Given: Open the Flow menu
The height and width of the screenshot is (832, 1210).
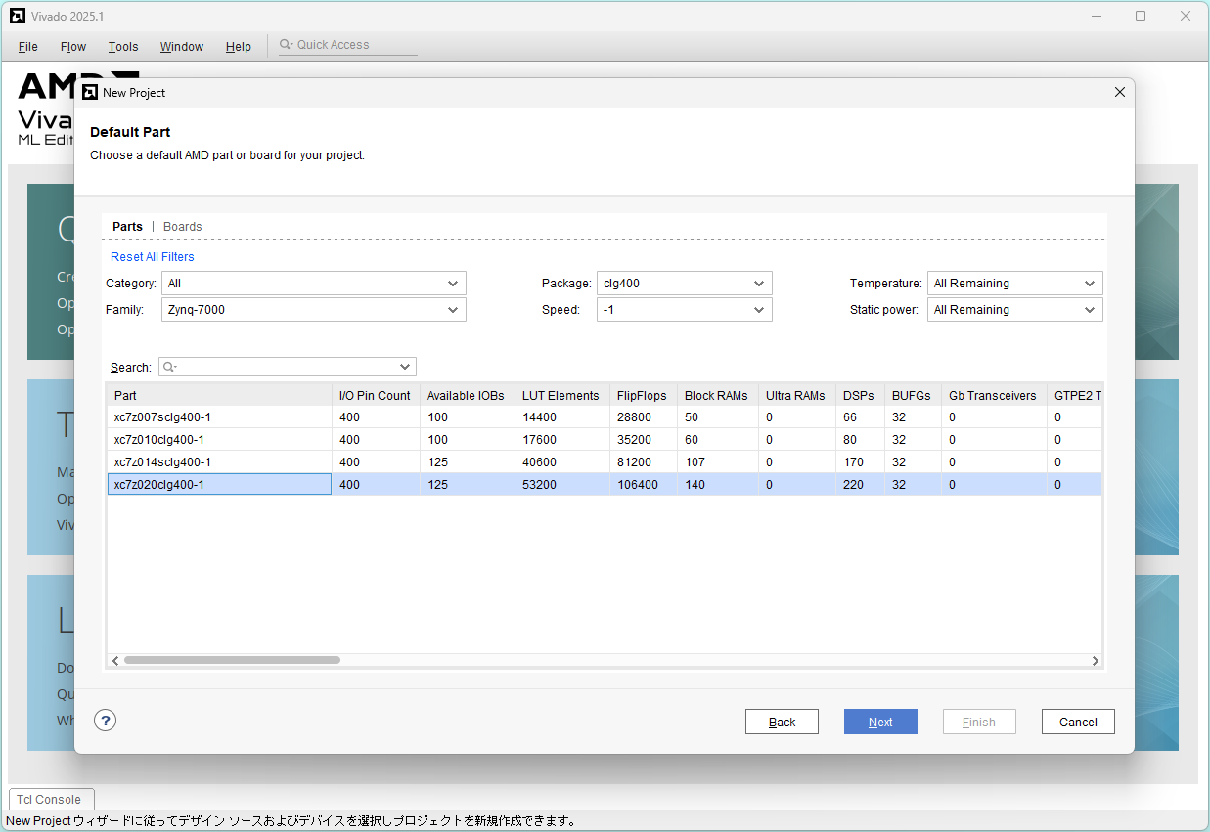Looking at the screenshot, I should 73,47.
